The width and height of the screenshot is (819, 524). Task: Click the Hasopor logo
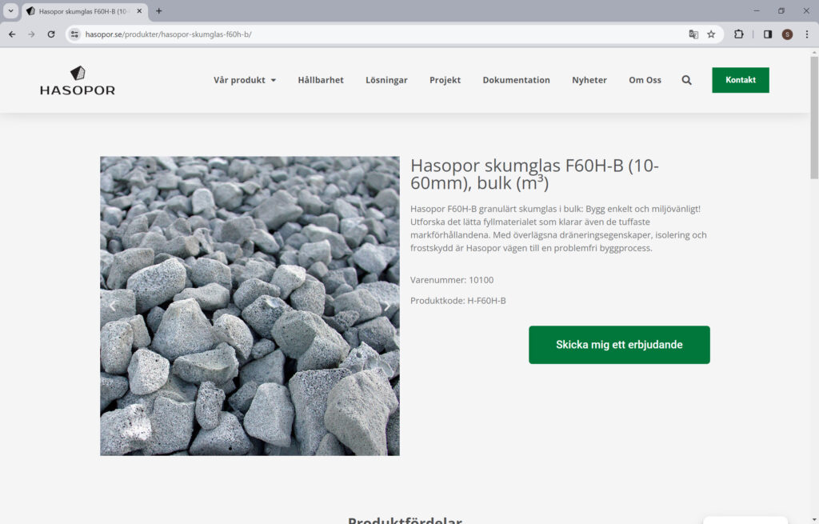click(78, 81)
